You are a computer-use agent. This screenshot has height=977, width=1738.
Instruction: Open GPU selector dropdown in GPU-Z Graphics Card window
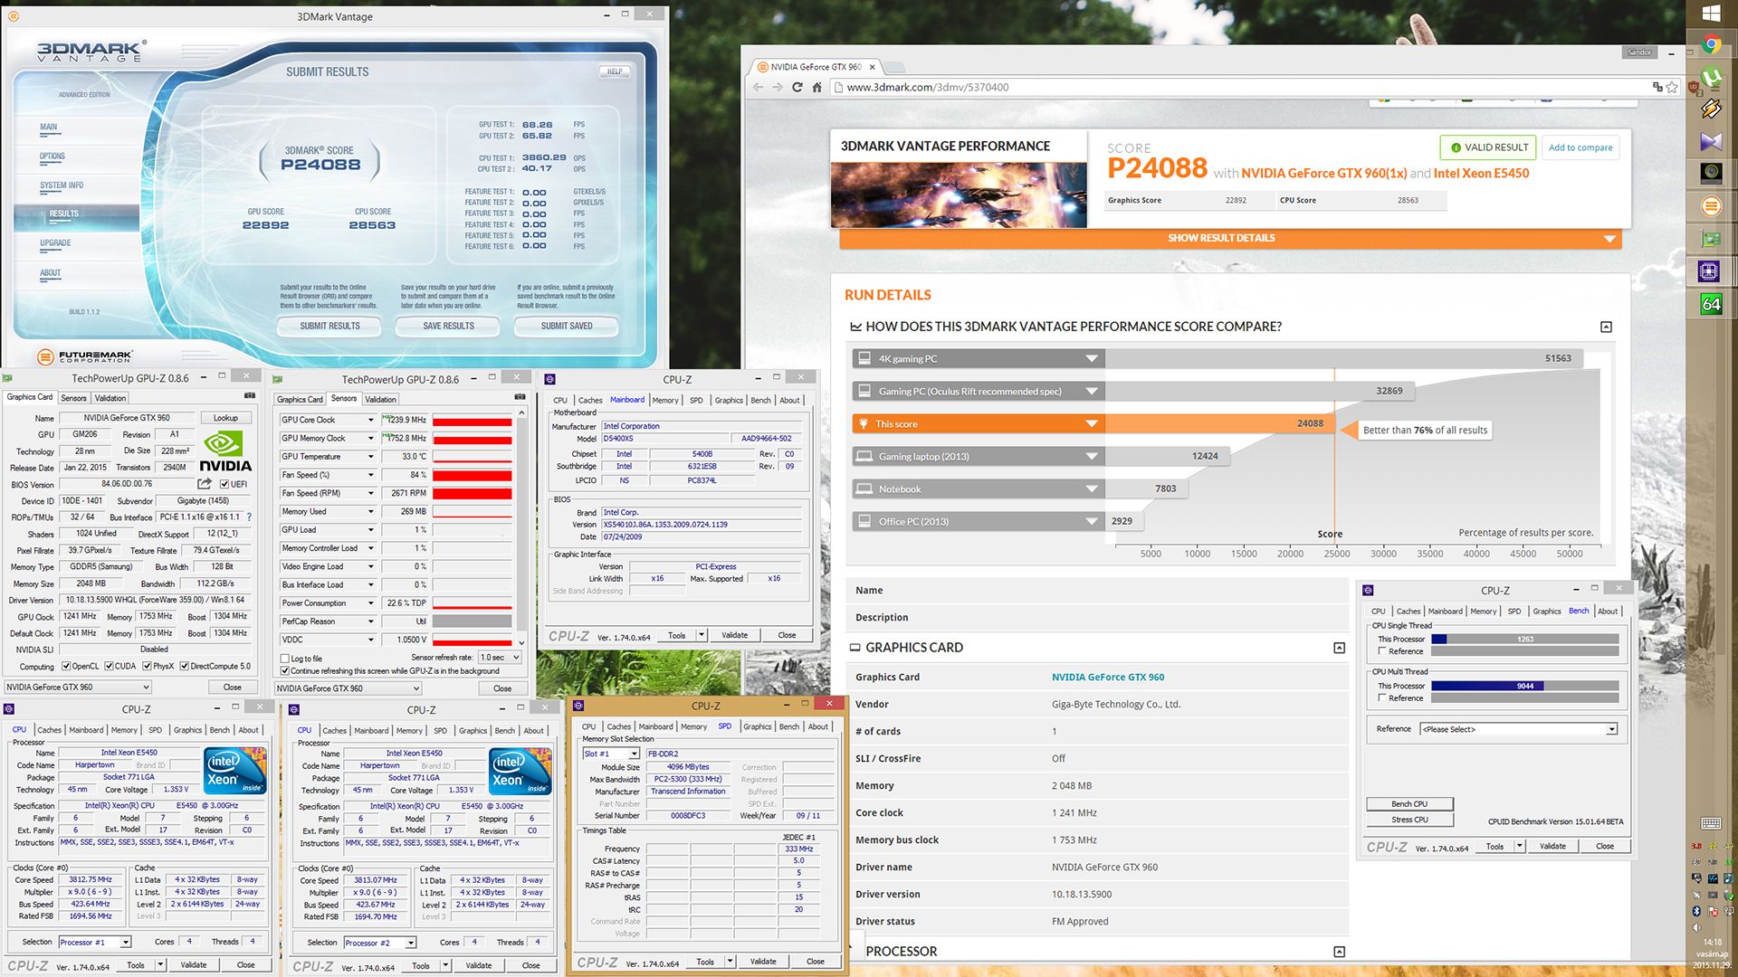point(79,688)
